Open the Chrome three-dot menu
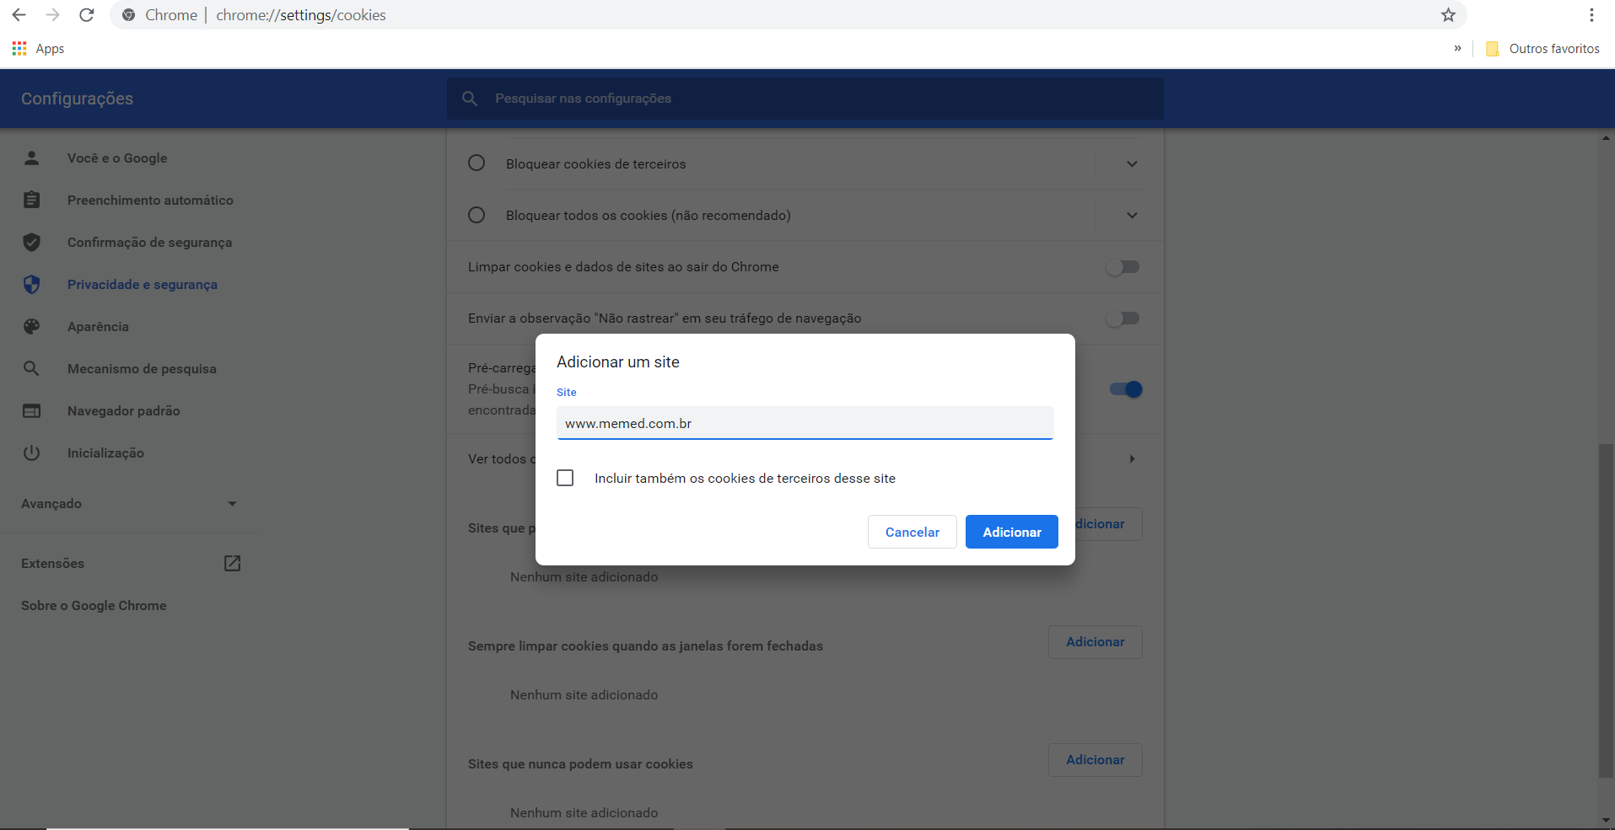Viewport: 1615px width, 830px height. tap(1591, 15)
